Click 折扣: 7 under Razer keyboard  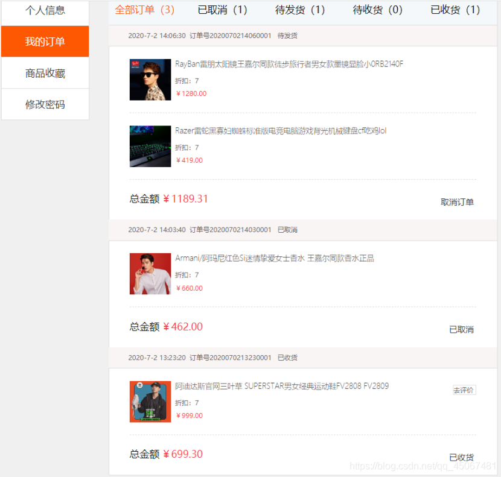pyautogui.click(x=187, y=148)
